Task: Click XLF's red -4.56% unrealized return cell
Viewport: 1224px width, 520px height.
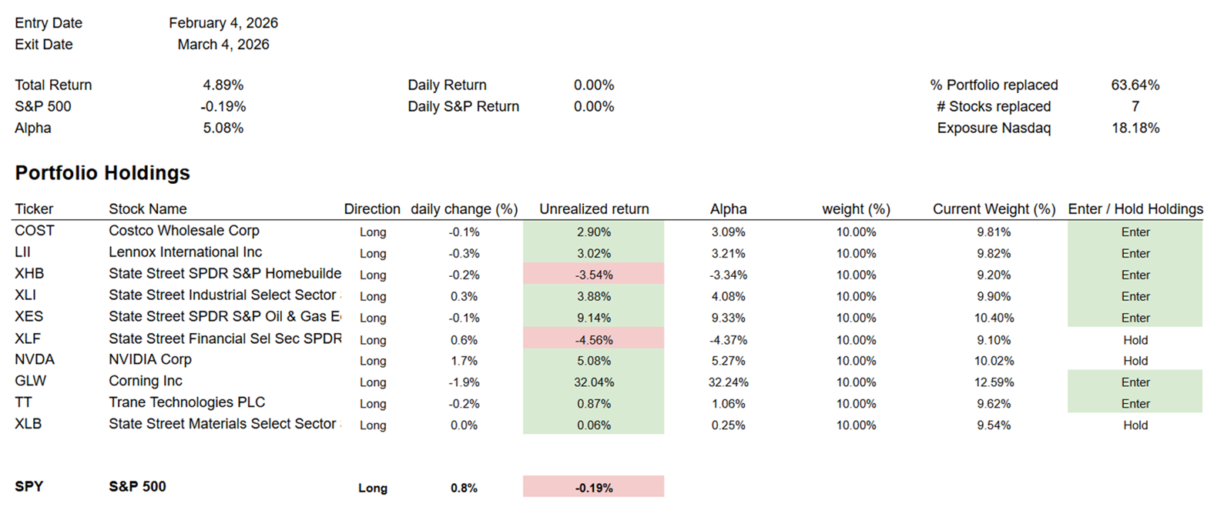Action: (594, 340)
